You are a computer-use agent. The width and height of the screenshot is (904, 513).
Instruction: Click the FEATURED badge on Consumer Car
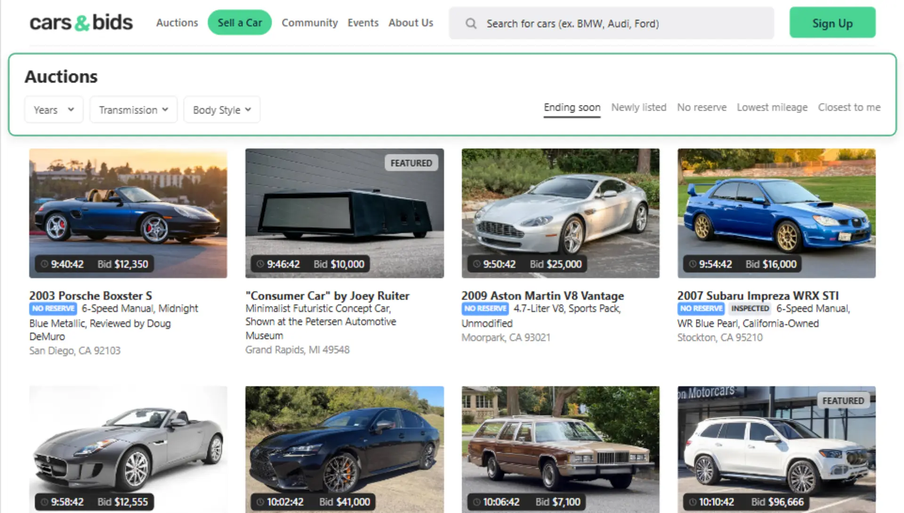coord(411,163)
